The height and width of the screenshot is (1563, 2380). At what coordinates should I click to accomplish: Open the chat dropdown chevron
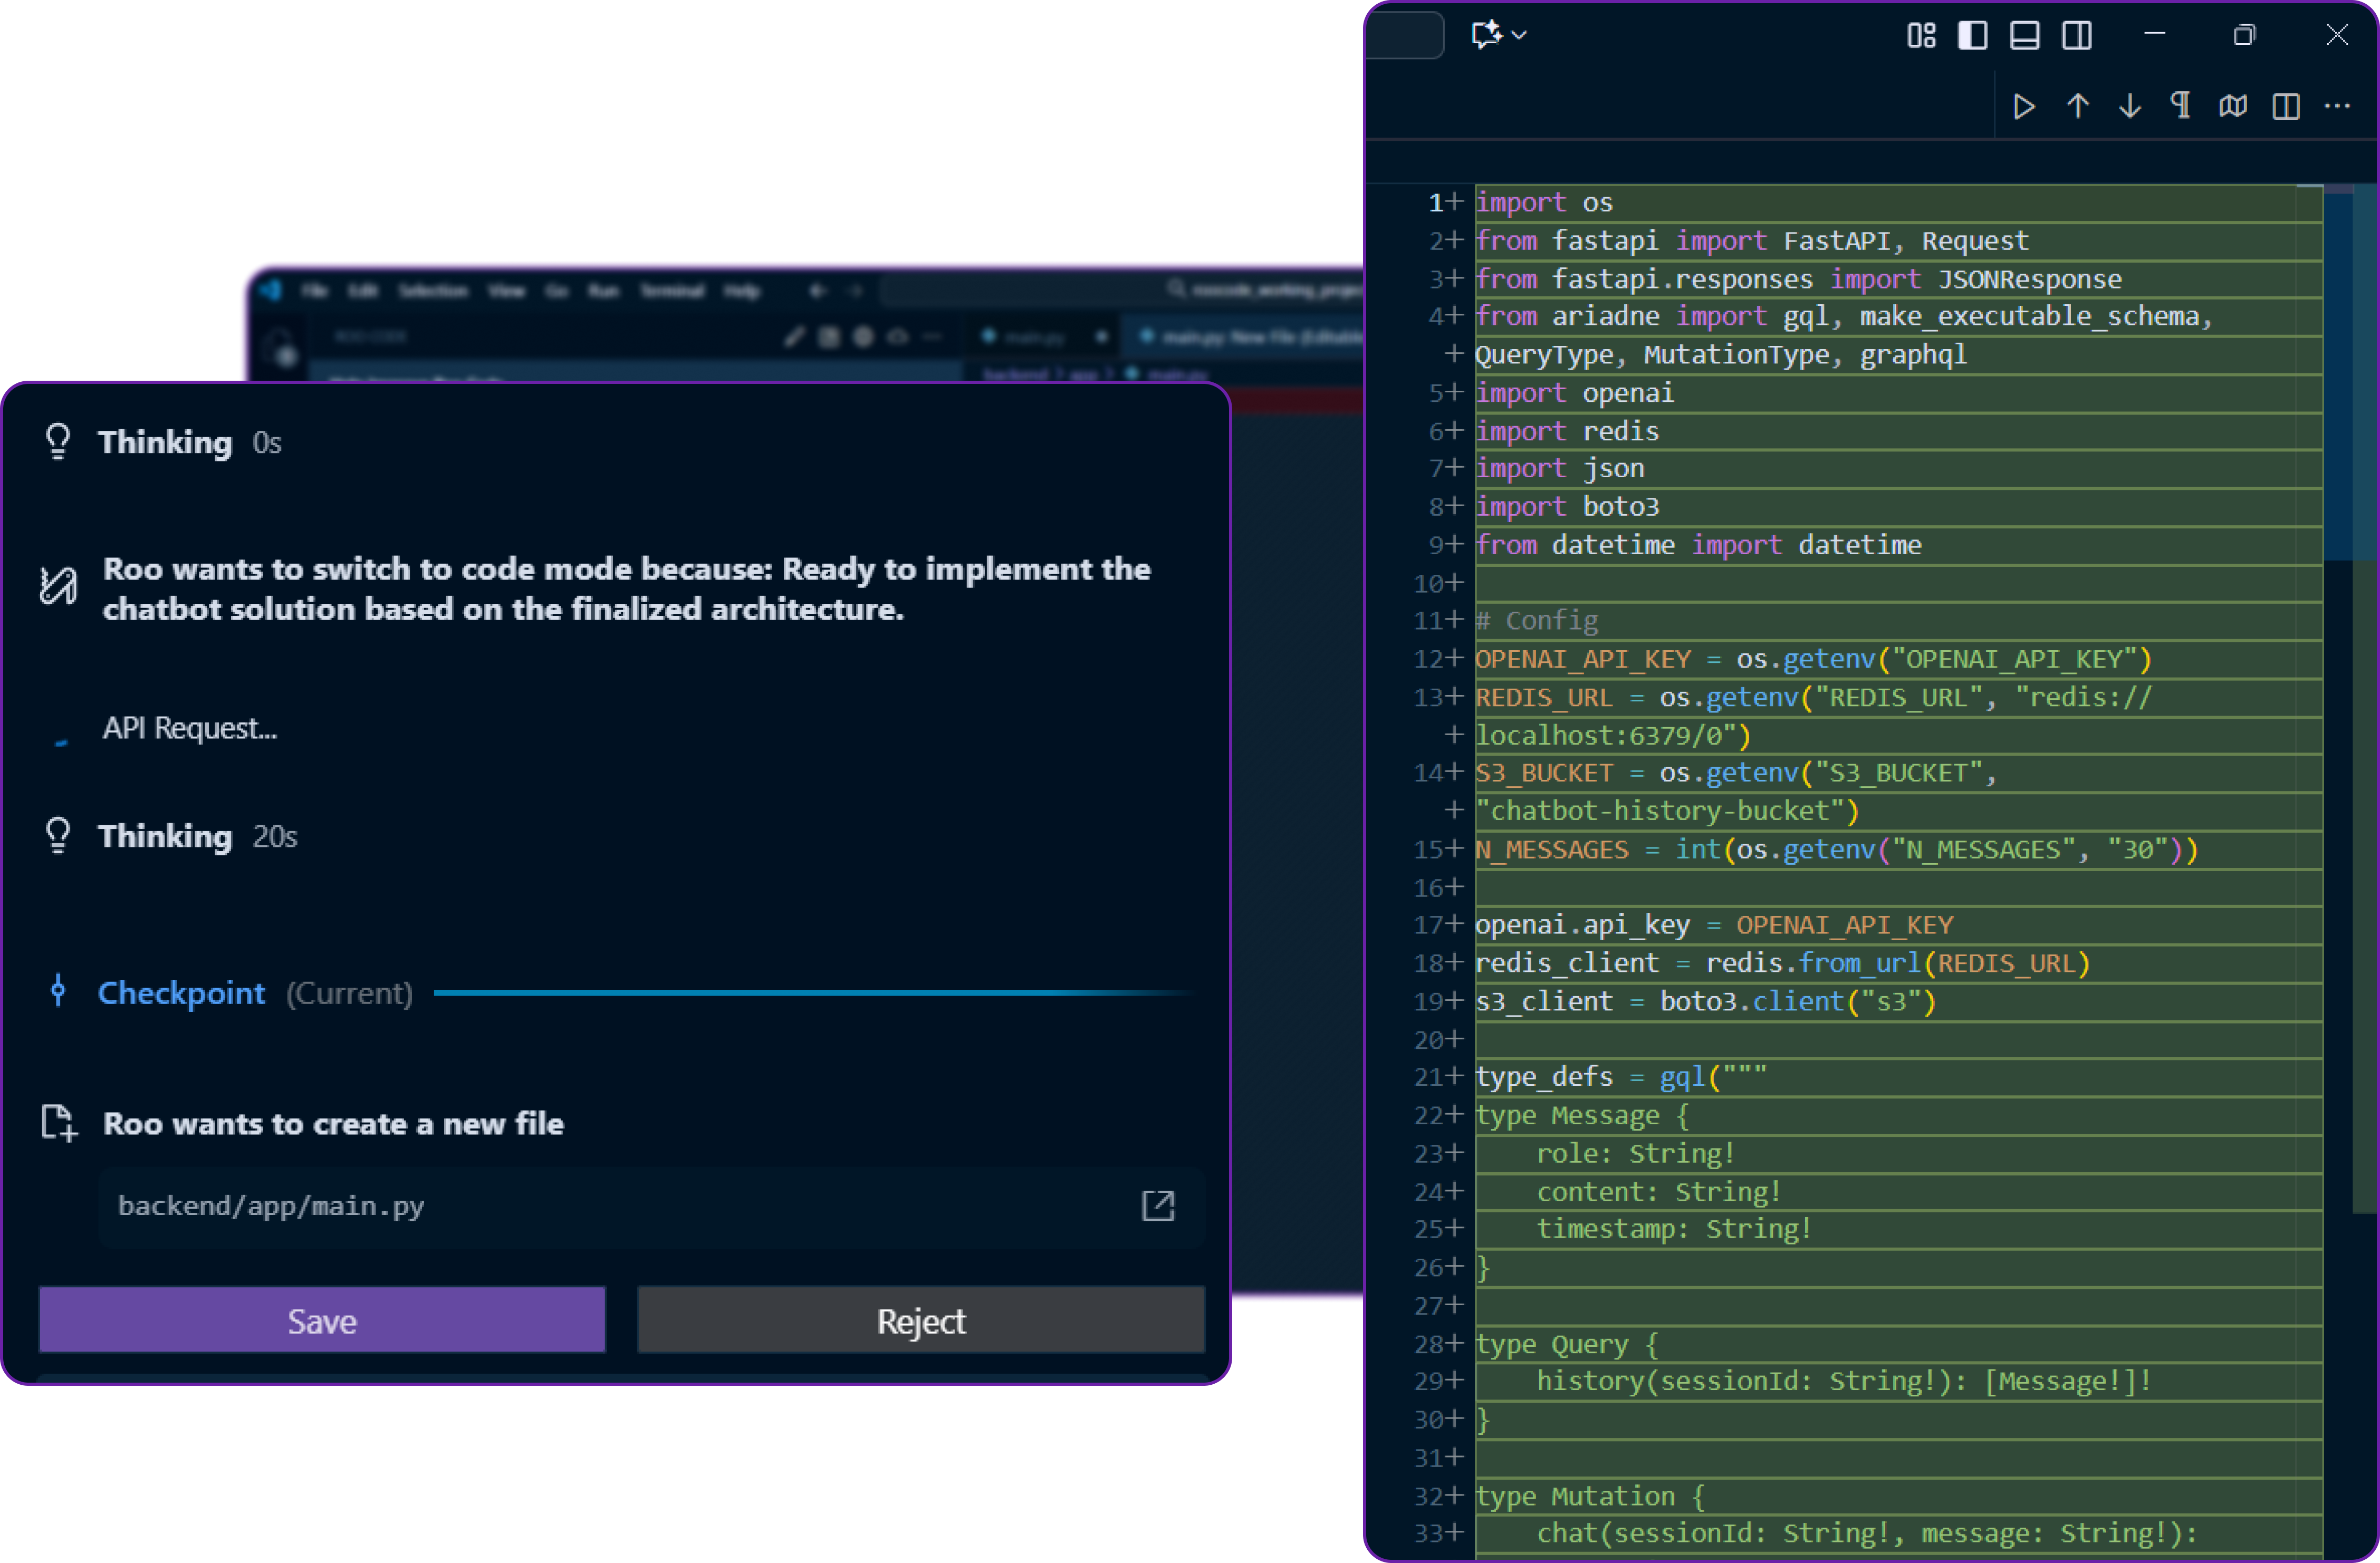click(x=1519, y=35)
